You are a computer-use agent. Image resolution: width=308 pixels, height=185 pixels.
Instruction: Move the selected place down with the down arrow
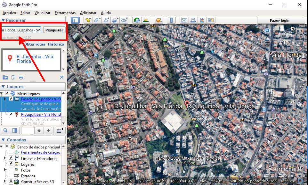[x=48, y=130]
